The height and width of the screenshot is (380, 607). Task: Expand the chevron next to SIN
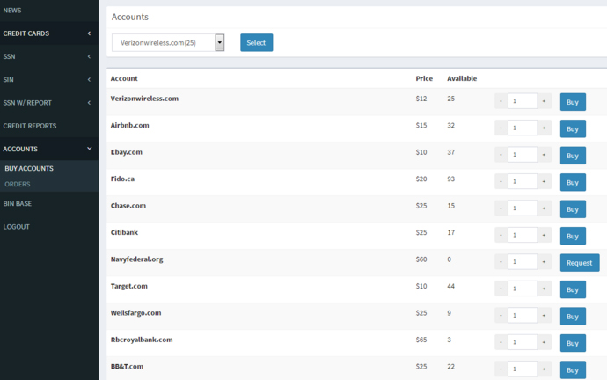[x=89, y=80]
